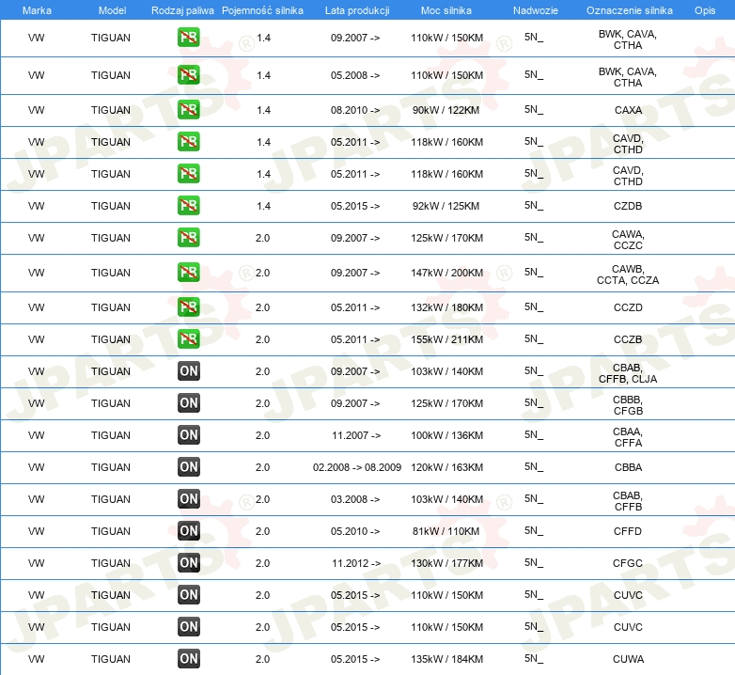
Task: Click the 135kW / 184KM power cell
Action: (x=446, y=659)
